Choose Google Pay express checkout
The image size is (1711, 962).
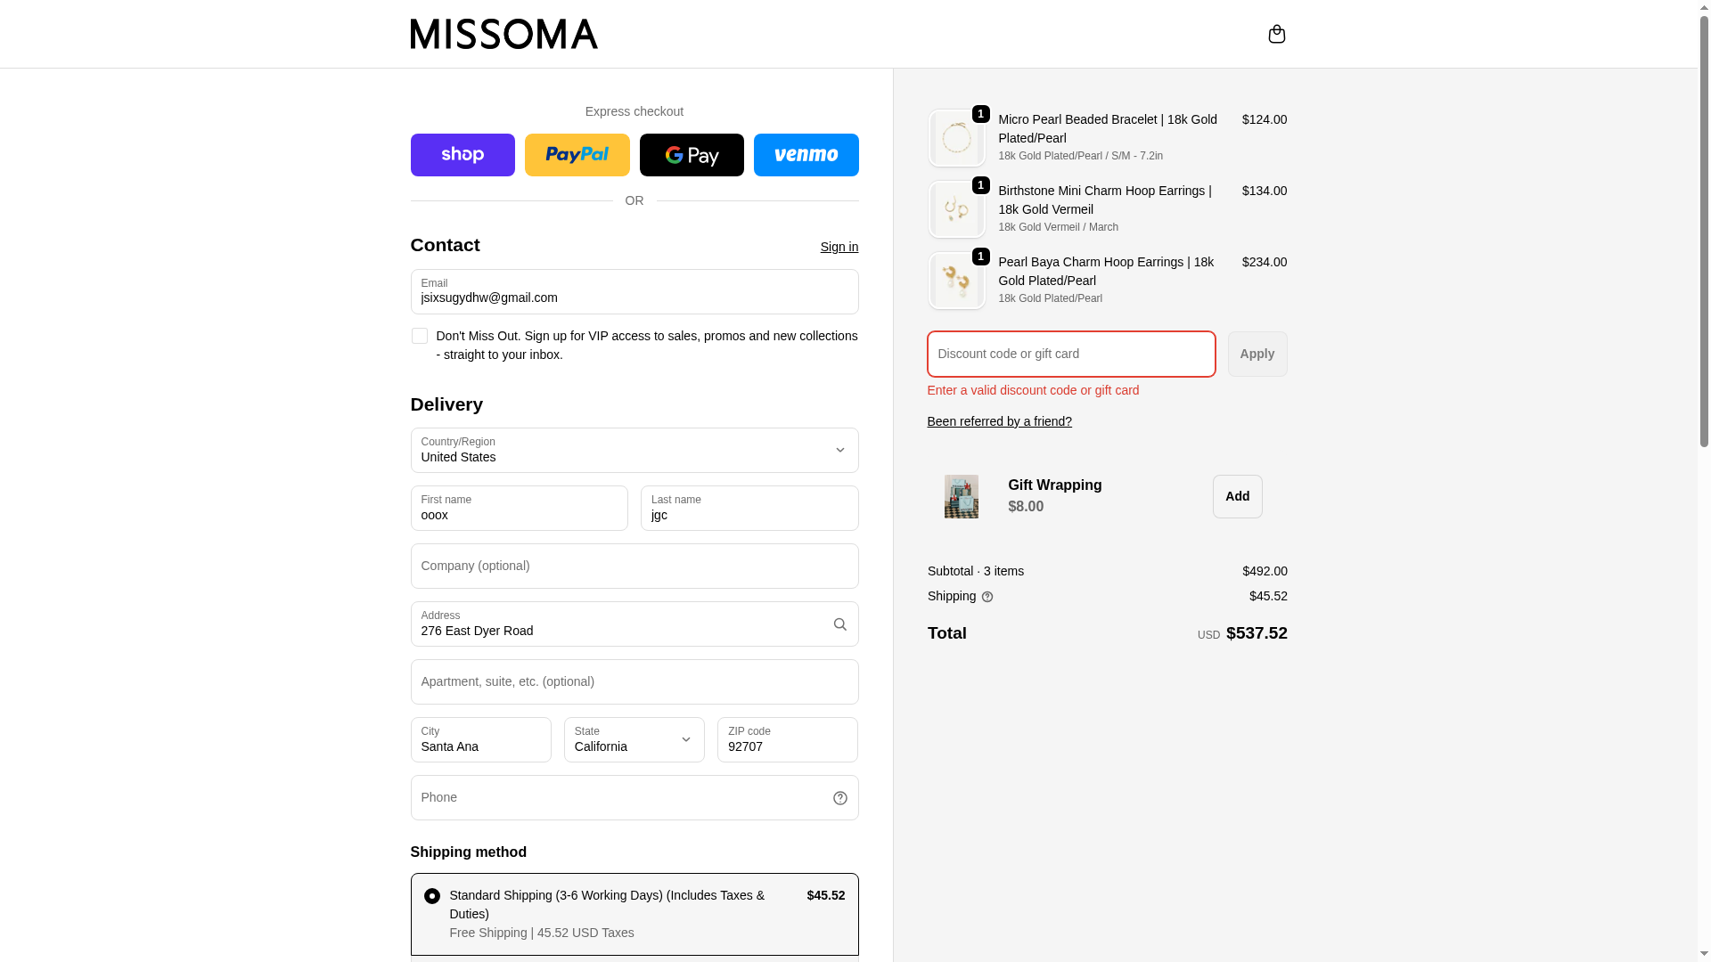692,155
